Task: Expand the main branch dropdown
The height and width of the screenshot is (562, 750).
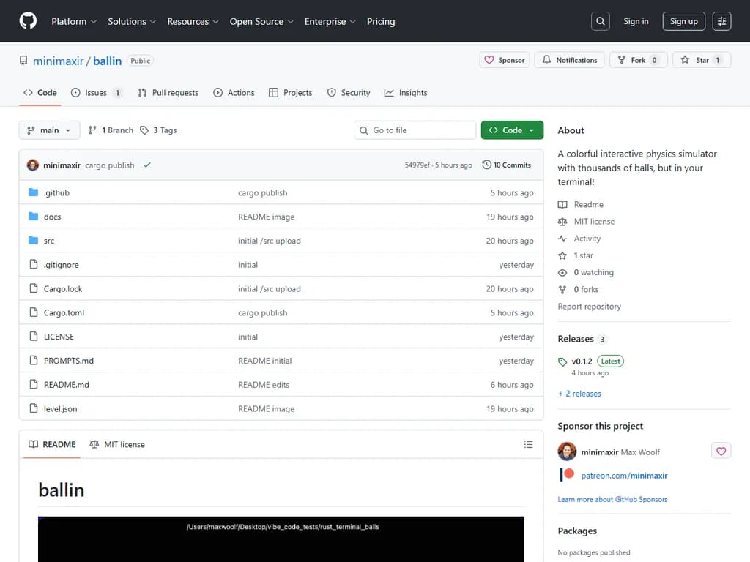Action: pos(49,130)
